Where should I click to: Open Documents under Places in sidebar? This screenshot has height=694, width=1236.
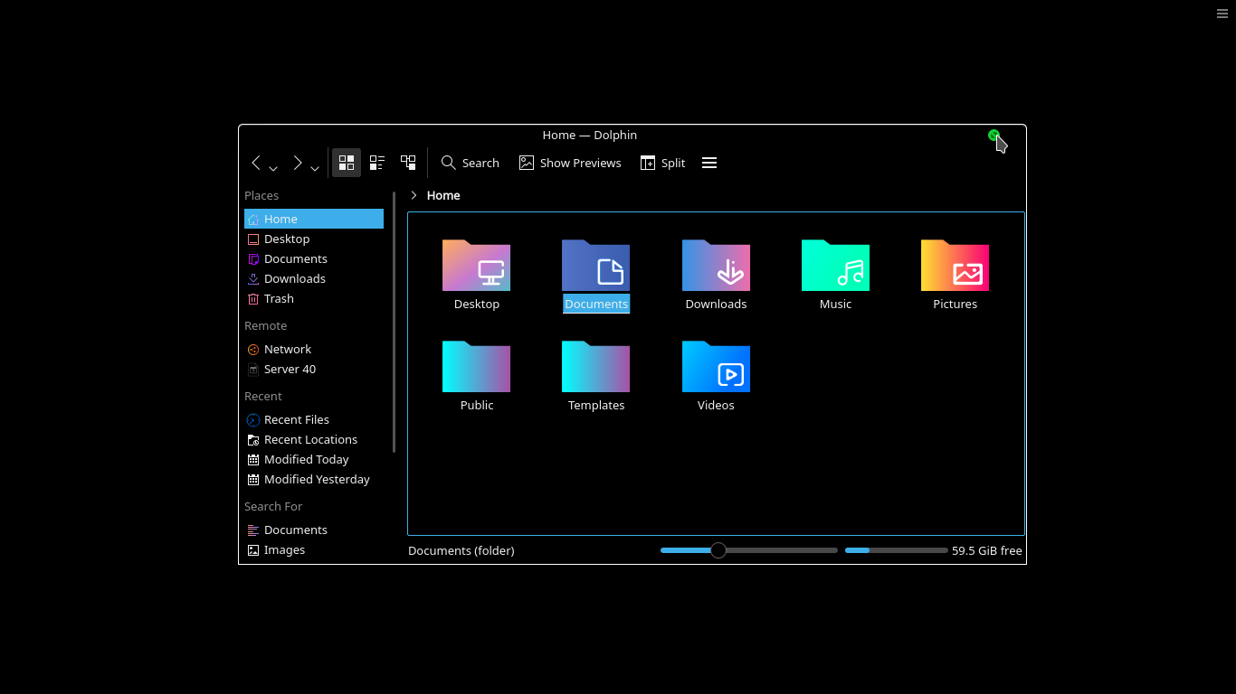tap(314, 258)
